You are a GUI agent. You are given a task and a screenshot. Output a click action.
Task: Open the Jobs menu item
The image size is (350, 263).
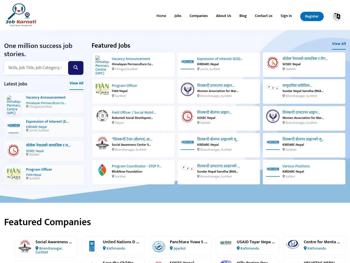[x=178, y=16]
